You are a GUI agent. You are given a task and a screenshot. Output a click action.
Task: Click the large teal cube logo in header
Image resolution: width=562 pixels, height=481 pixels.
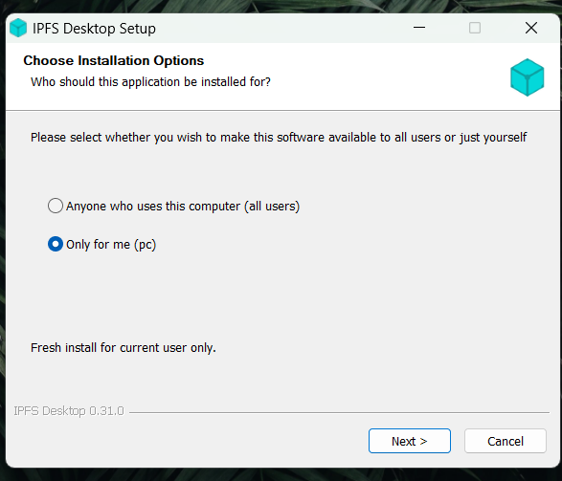click(527, 77)
